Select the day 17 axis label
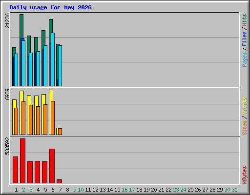Image resolution: width=250 pixels, height=195 pixels. click(132, 190)
